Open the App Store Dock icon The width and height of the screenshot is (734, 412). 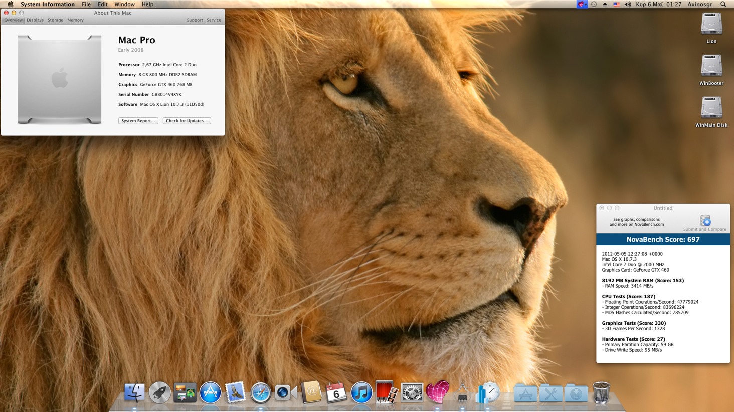(211, 392)
